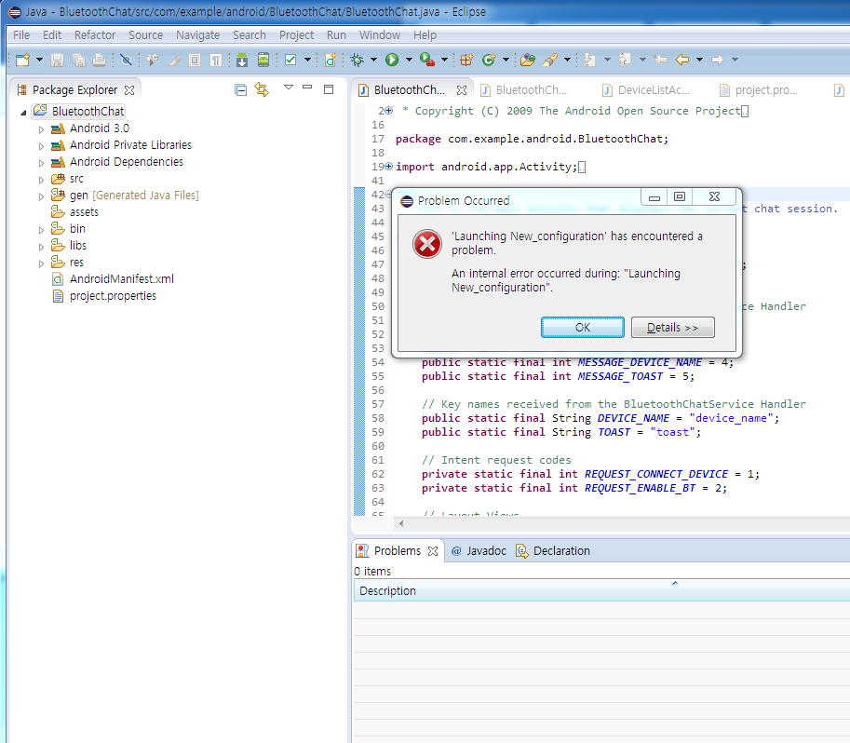This screenshot has height=743, width=850.
Task: Toggle Block Selection Mode icon
Action: click(195, 60)
